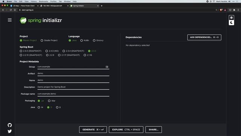The width and height of the screenshot is (241, 136).
Task: Open the extensions puzzle icon
Action: coord(234,10)
